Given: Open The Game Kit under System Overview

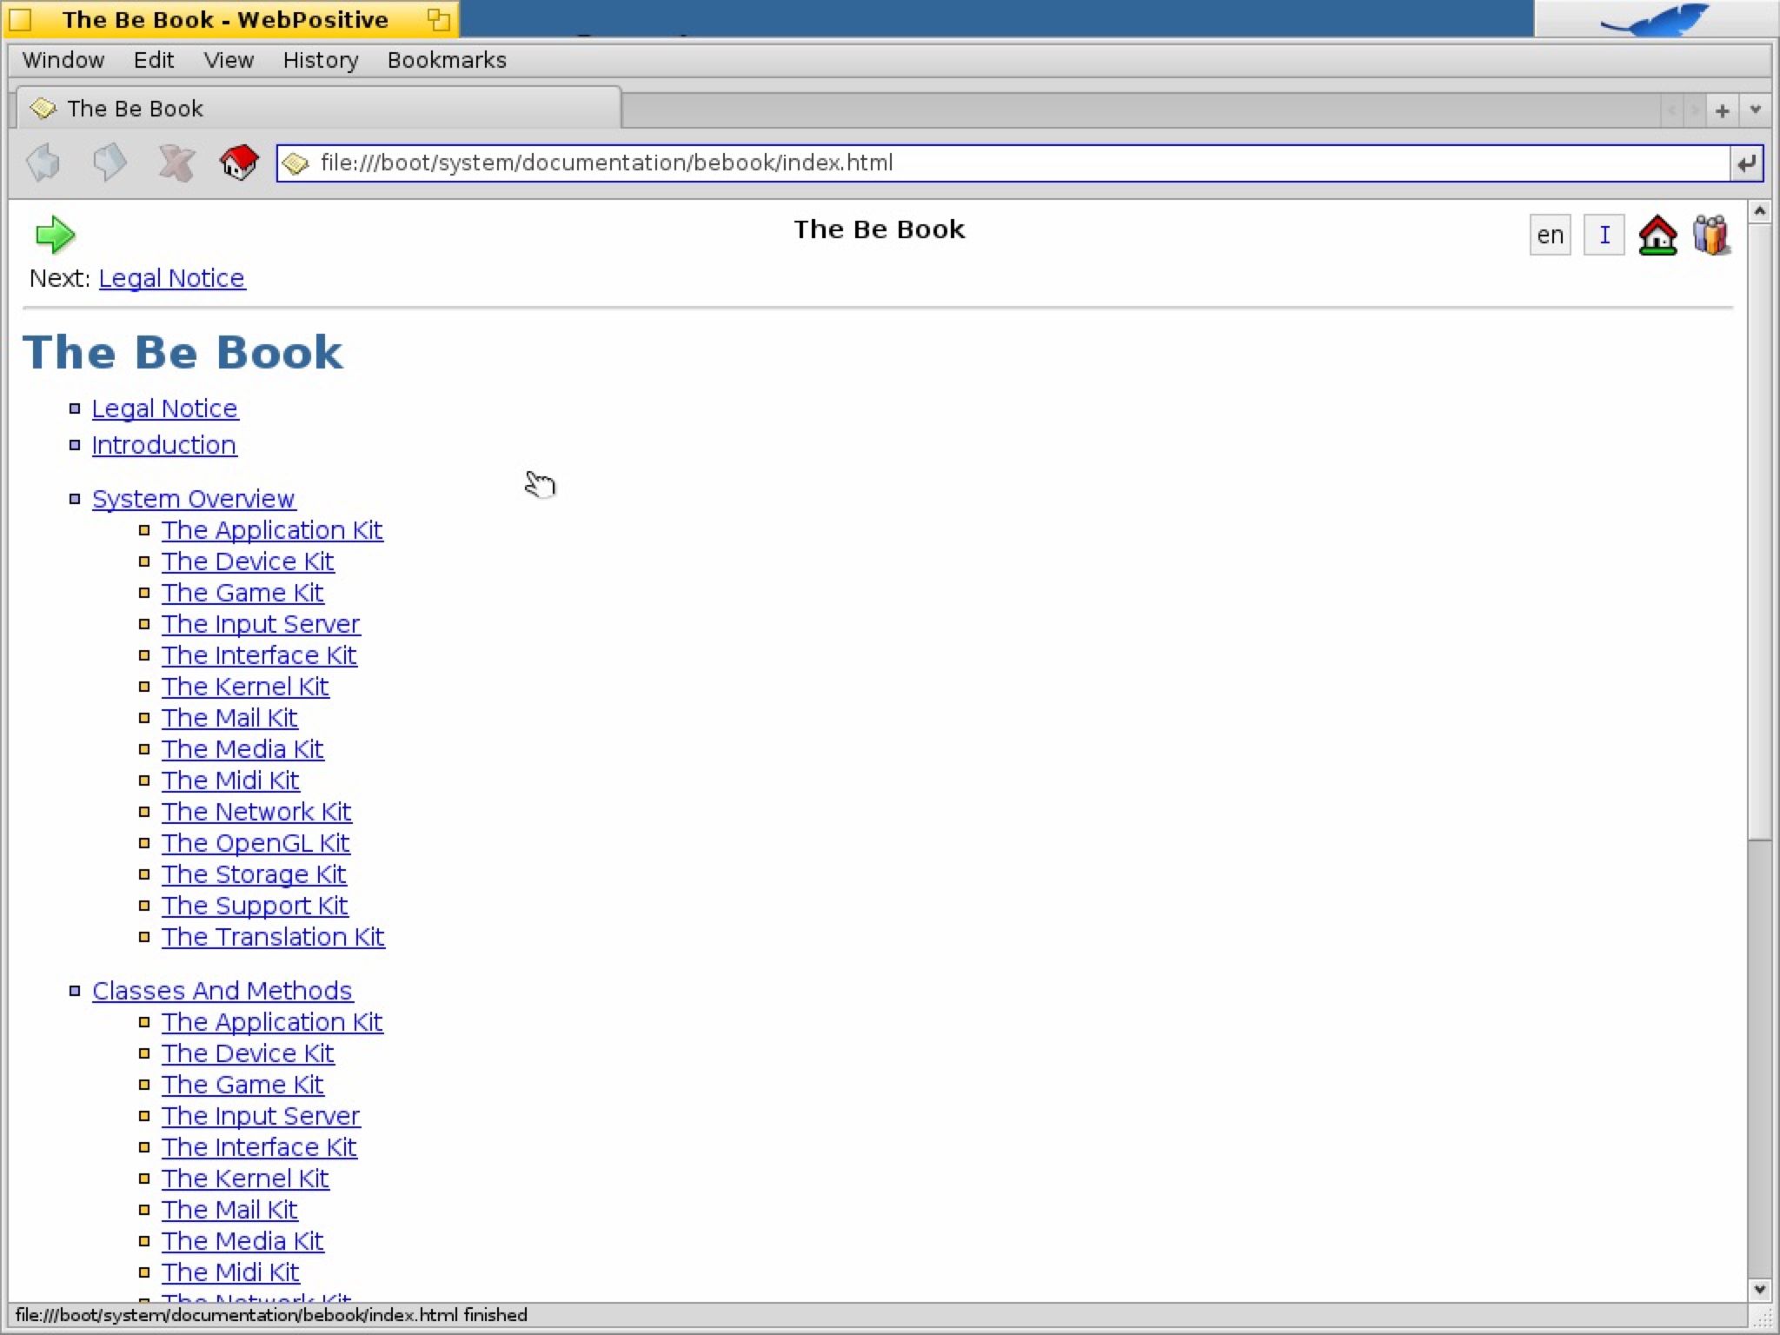Looking at the screenshot, I should coord(242,593).
